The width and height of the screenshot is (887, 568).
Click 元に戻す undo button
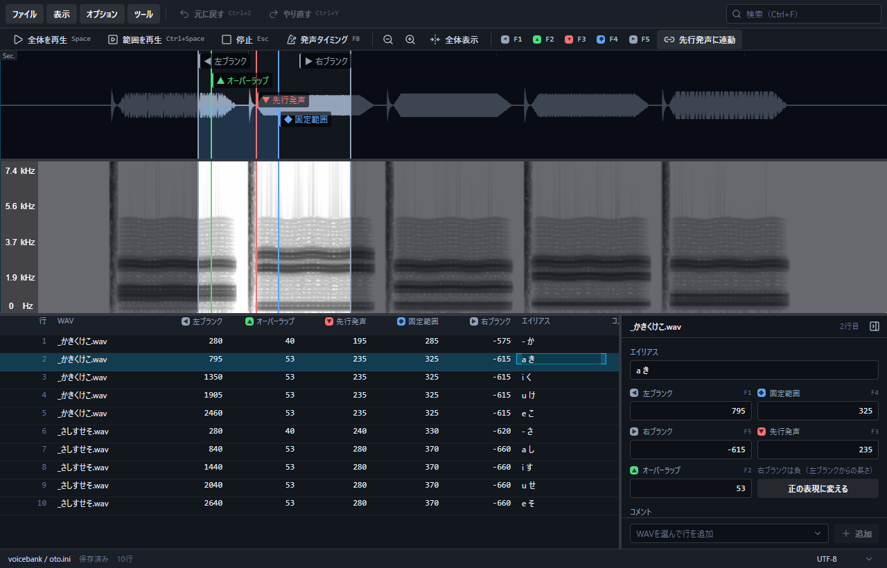tap(215, 14)
